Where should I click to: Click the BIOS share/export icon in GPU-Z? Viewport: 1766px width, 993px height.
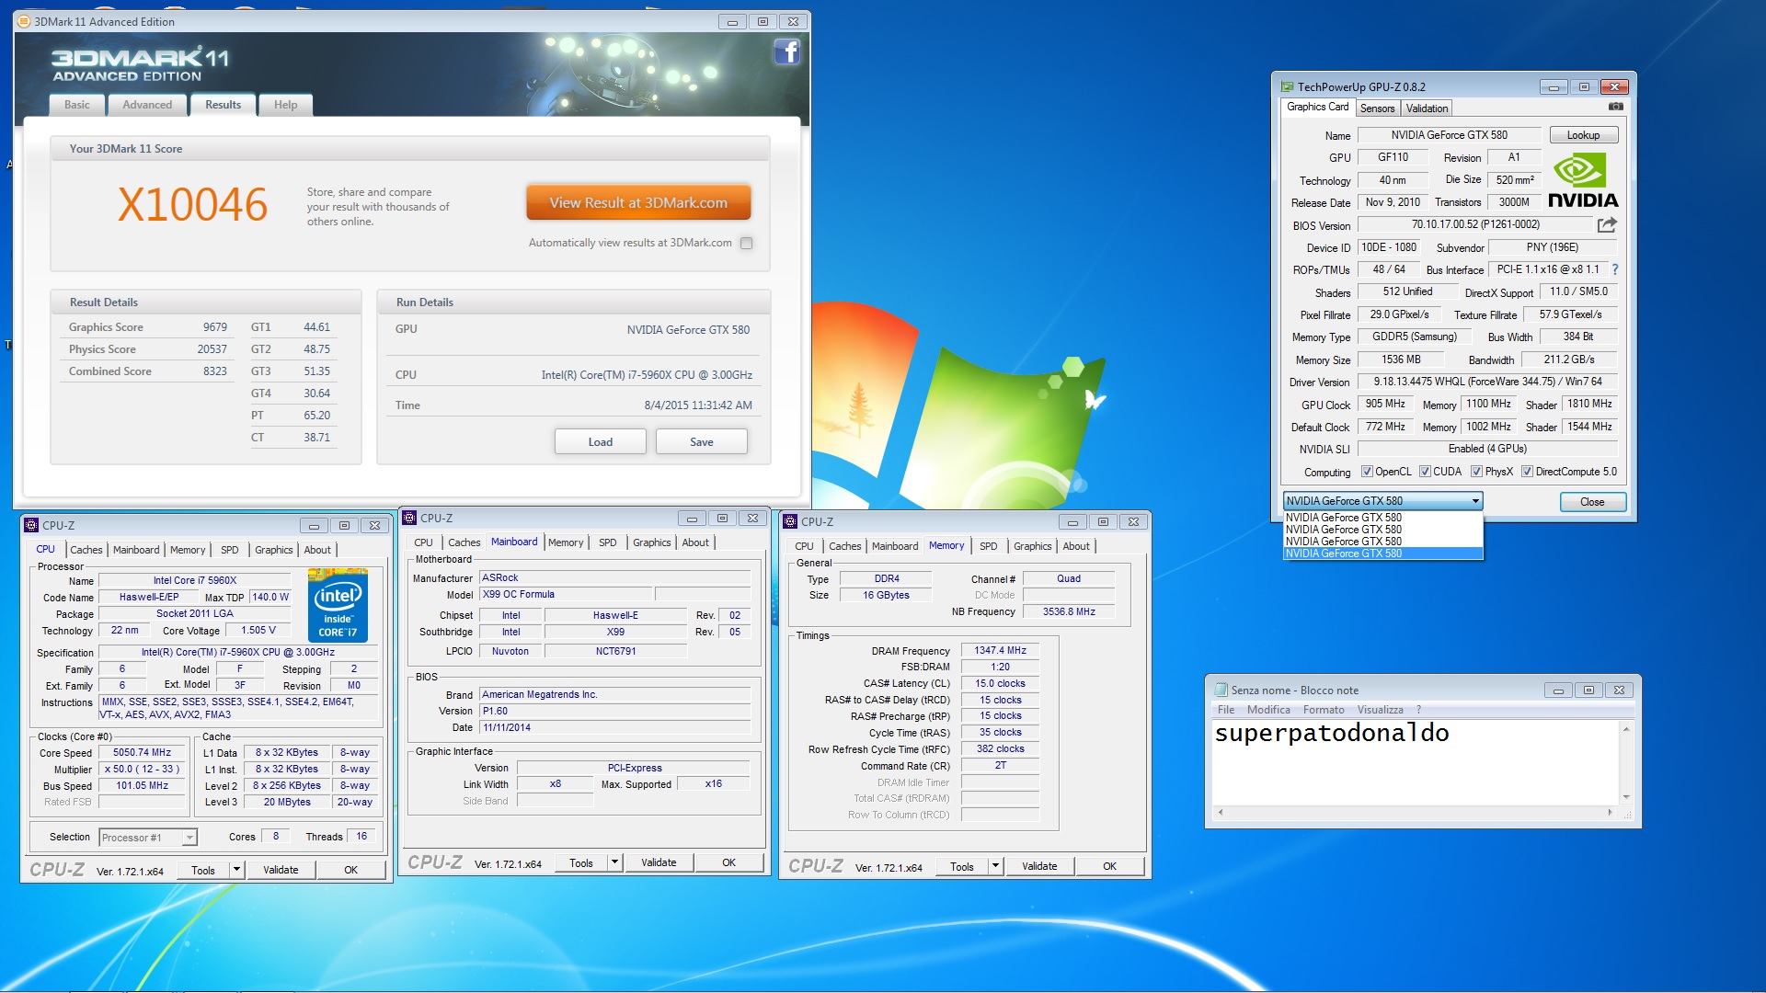pos(1607,224)
